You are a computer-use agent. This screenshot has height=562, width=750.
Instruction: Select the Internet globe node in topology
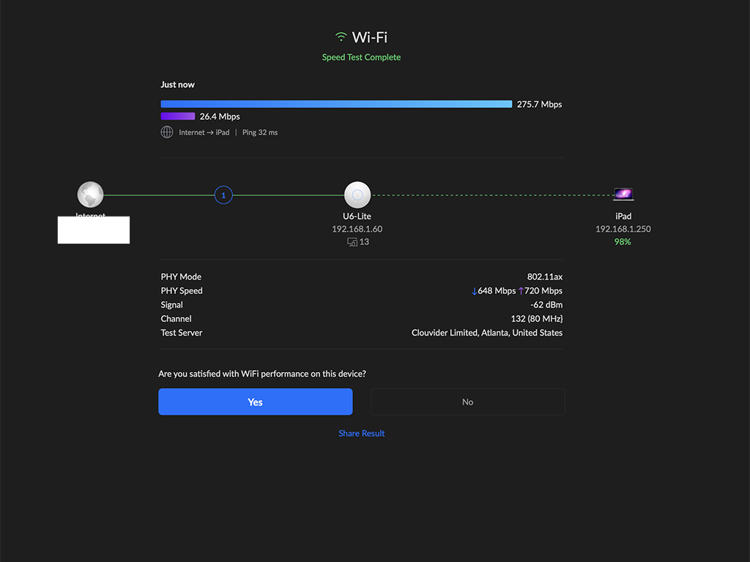coord(90,195)
